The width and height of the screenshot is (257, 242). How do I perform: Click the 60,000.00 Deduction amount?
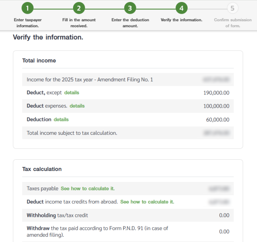[217, 119]
